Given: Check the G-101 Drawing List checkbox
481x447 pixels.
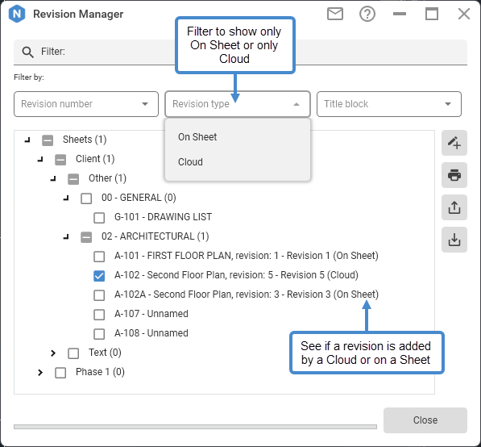Looking at the screenshot, I should (99, 218).
